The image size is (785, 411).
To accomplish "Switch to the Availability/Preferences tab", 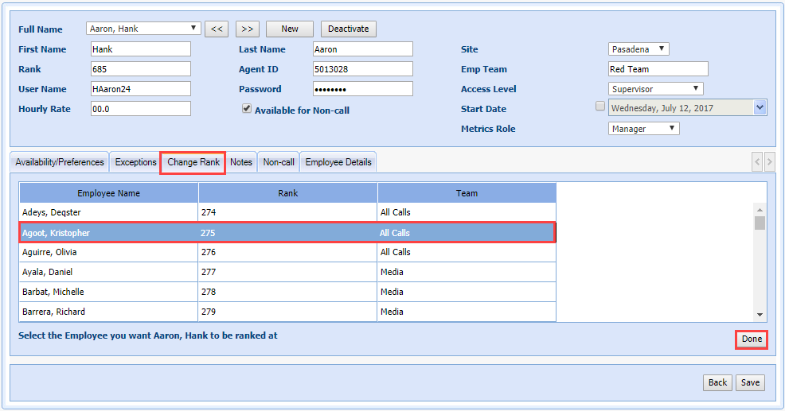I will pyautogui.click(x=60, y=162).
